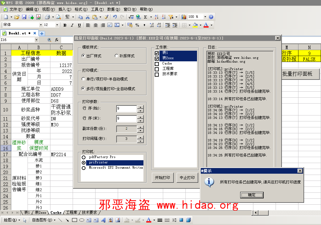The height and width of the screenshot is (225, 321).
Task: Open the paste options dropdown arrow
Action: [x=100, y=17]
